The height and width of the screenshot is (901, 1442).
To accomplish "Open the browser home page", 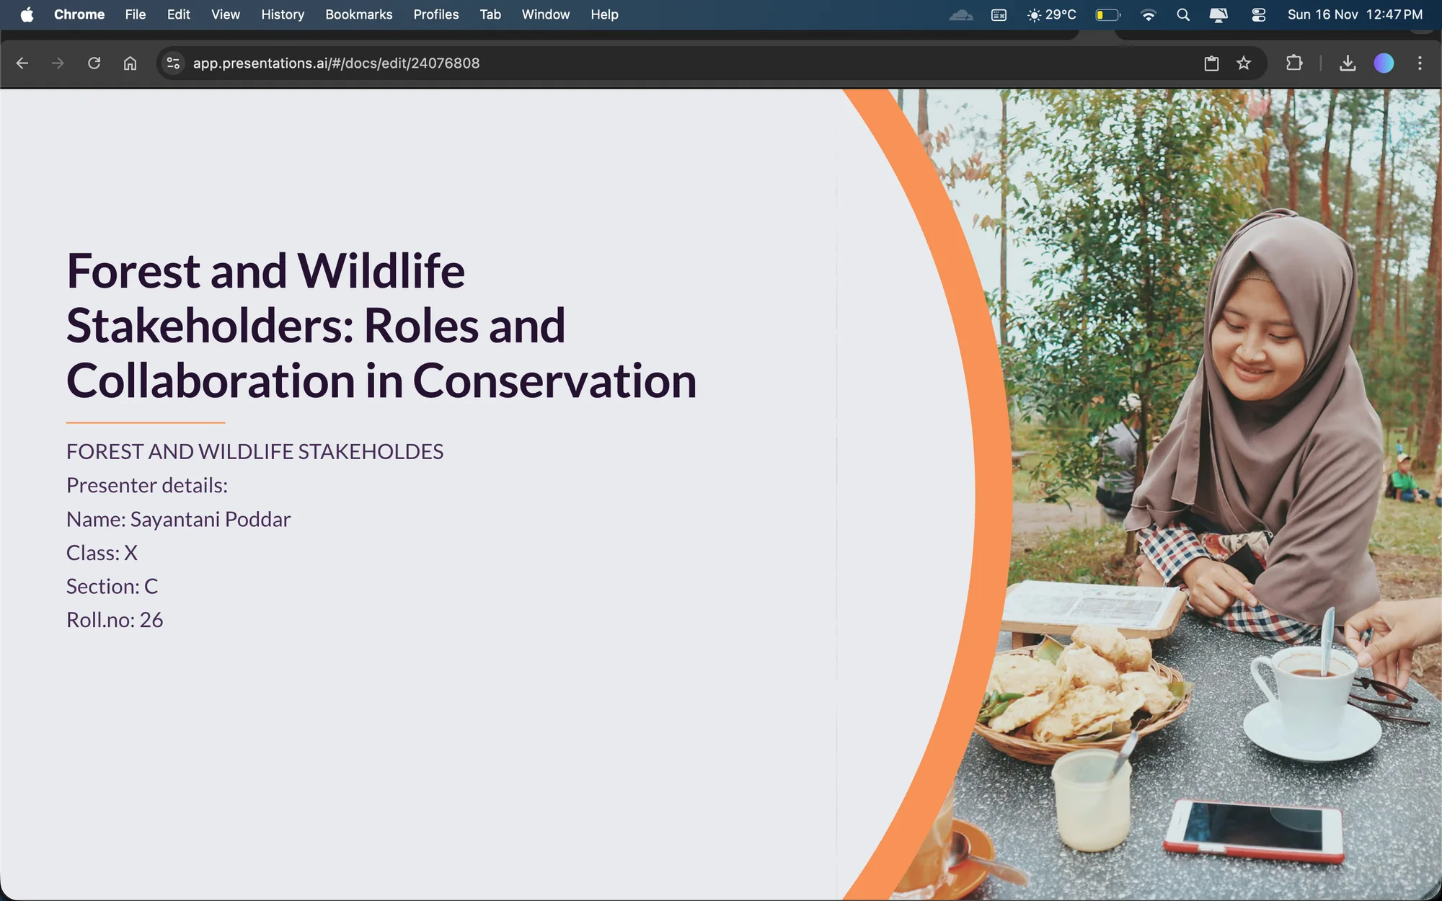I will click(x=130, y=63).
